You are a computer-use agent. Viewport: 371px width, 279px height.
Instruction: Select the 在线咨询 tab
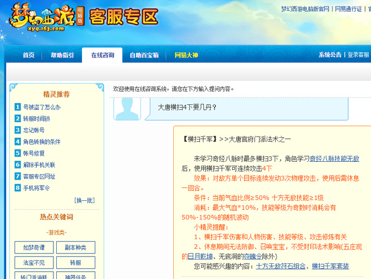[x=102, y=55]
